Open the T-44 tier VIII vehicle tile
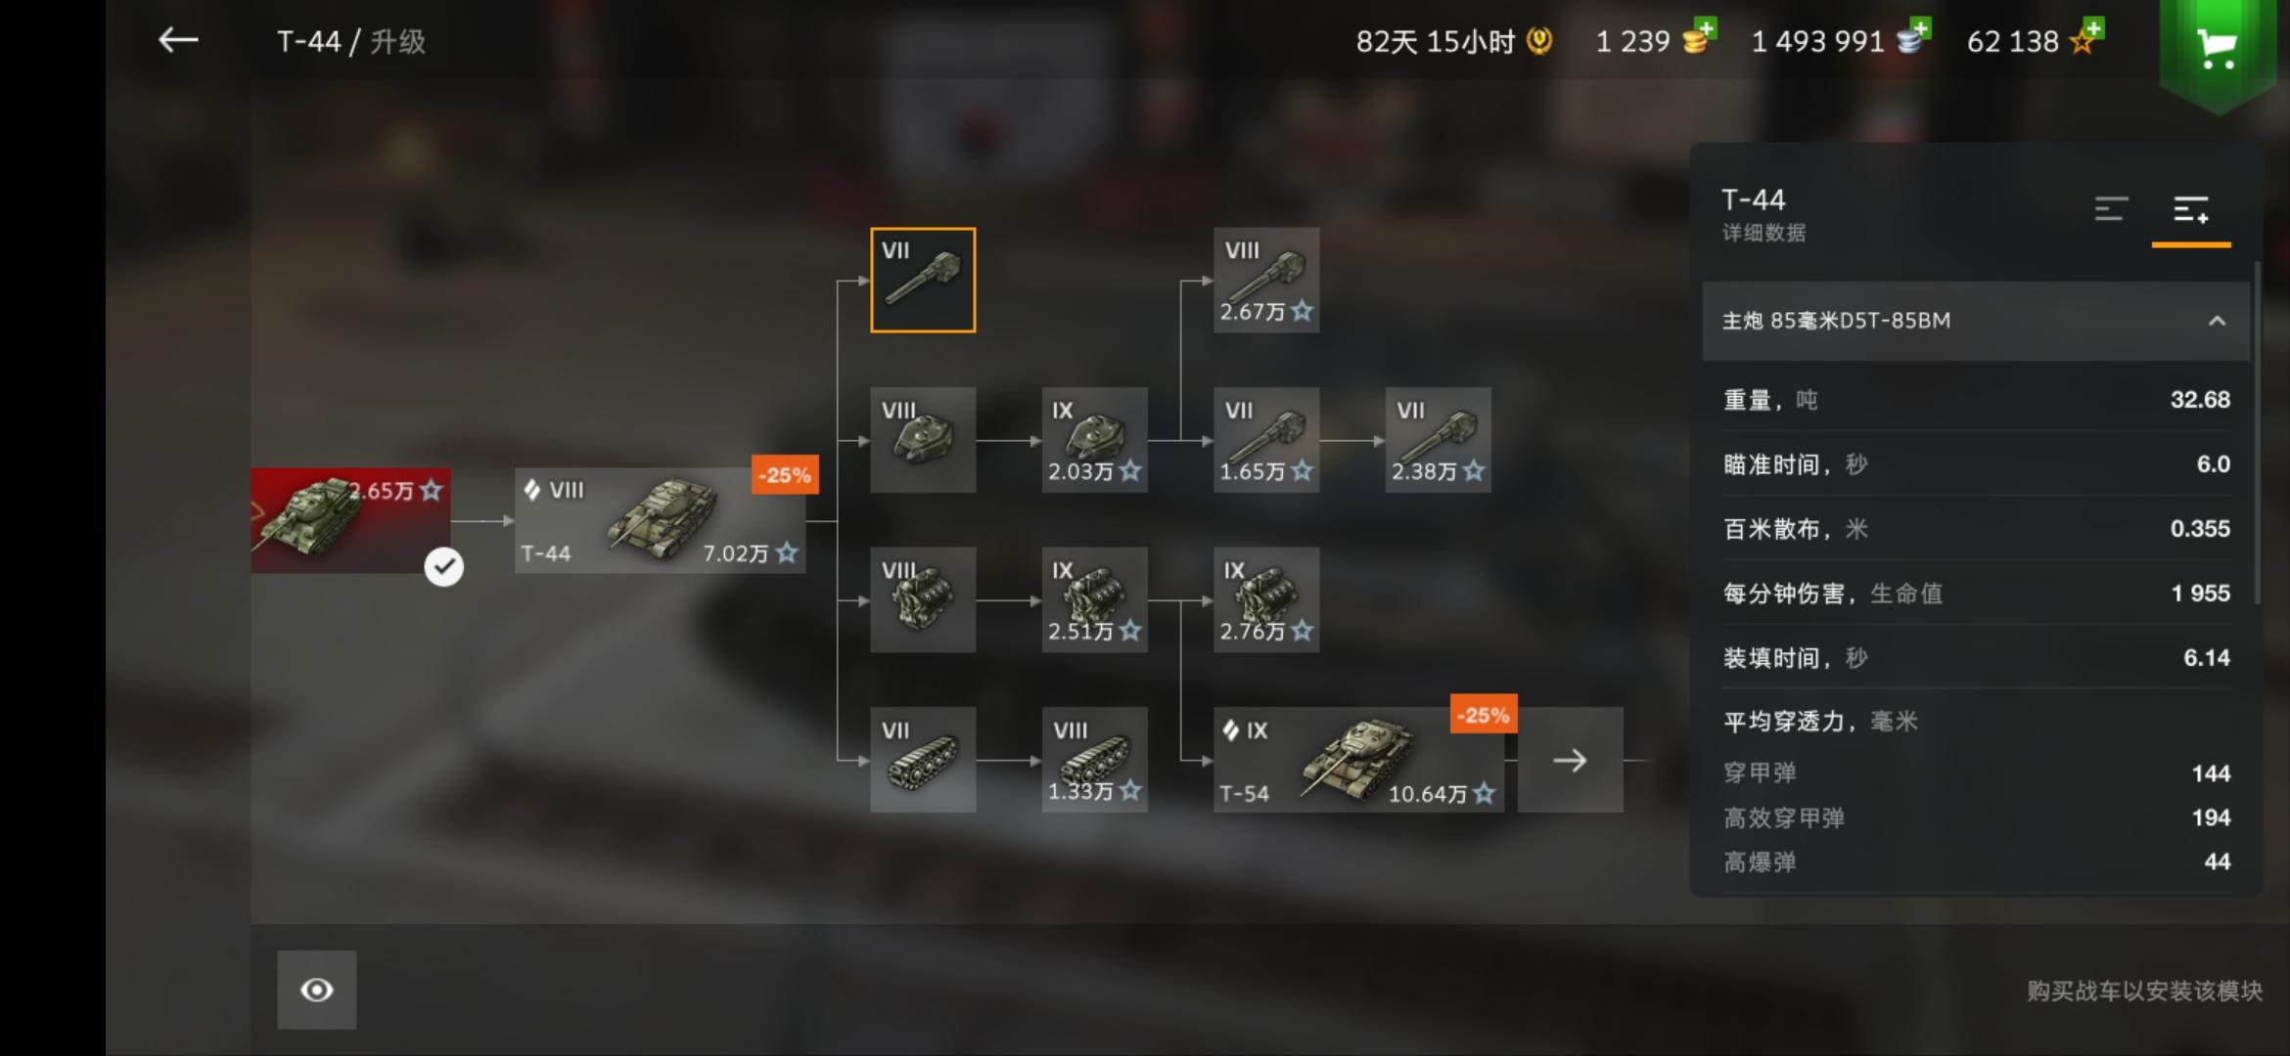 pyautogui.click(x=661, y=520)
